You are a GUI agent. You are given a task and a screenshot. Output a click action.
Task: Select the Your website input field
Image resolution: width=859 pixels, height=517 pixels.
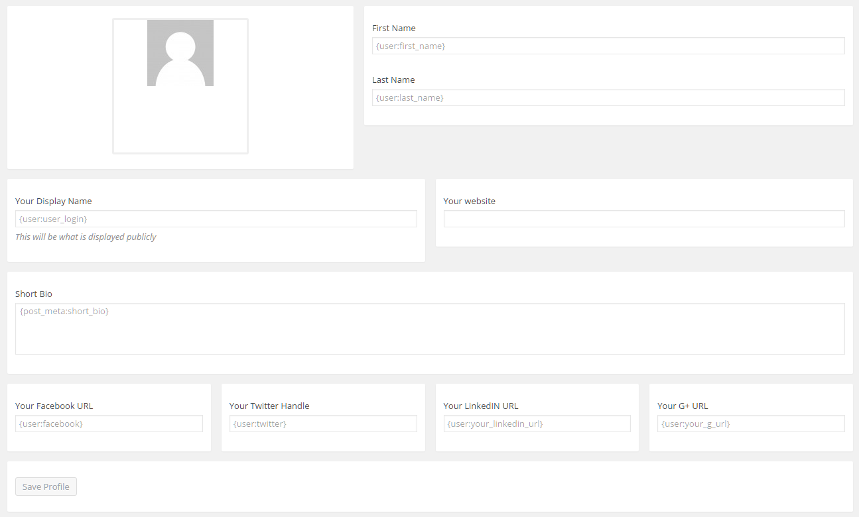(x=644, y=219)
